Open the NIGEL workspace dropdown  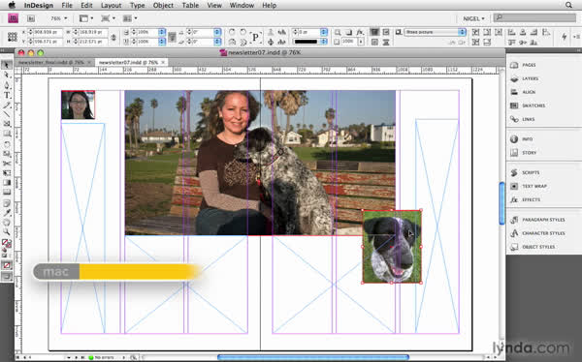(473, 18)
